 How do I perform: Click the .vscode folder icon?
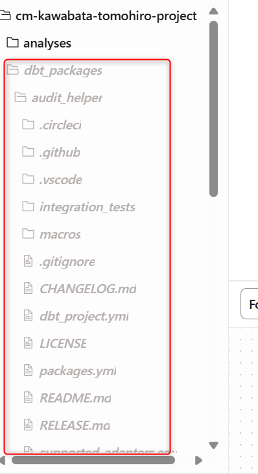28,179
